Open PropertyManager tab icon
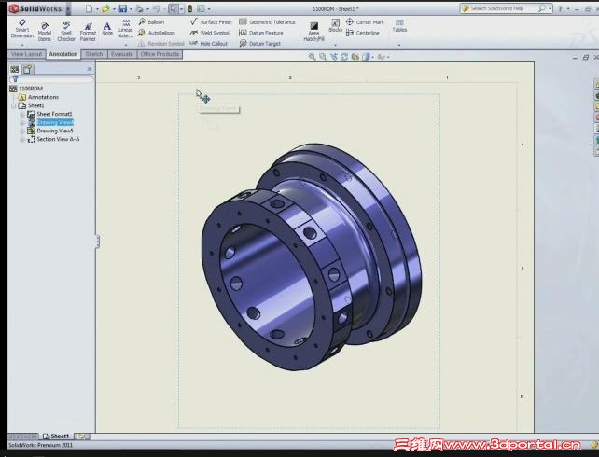The height and width of the screenshot is (457, 599). [x=27, y=69]
